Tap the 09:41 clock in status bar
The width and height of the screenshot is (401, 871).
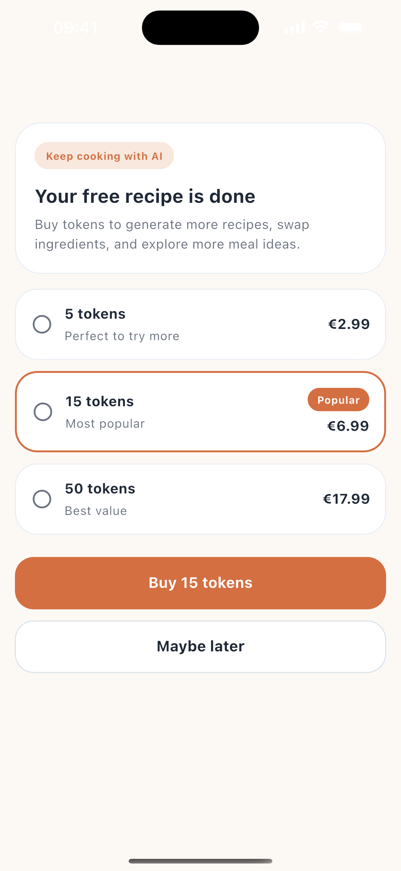click(x=76, y=27)
